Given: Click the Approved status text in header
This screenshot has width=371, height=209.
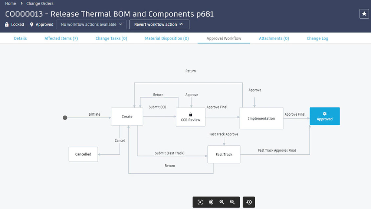Looking at the screenshot, I should pyautogui.click(x=45, y=25).
